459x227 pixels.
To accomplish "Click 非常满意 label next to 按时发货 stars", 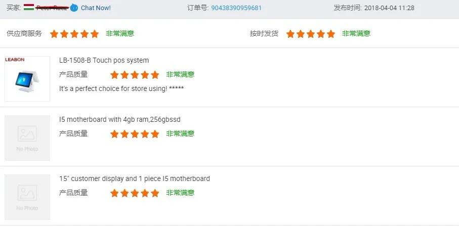I will (x=356, y=34).
